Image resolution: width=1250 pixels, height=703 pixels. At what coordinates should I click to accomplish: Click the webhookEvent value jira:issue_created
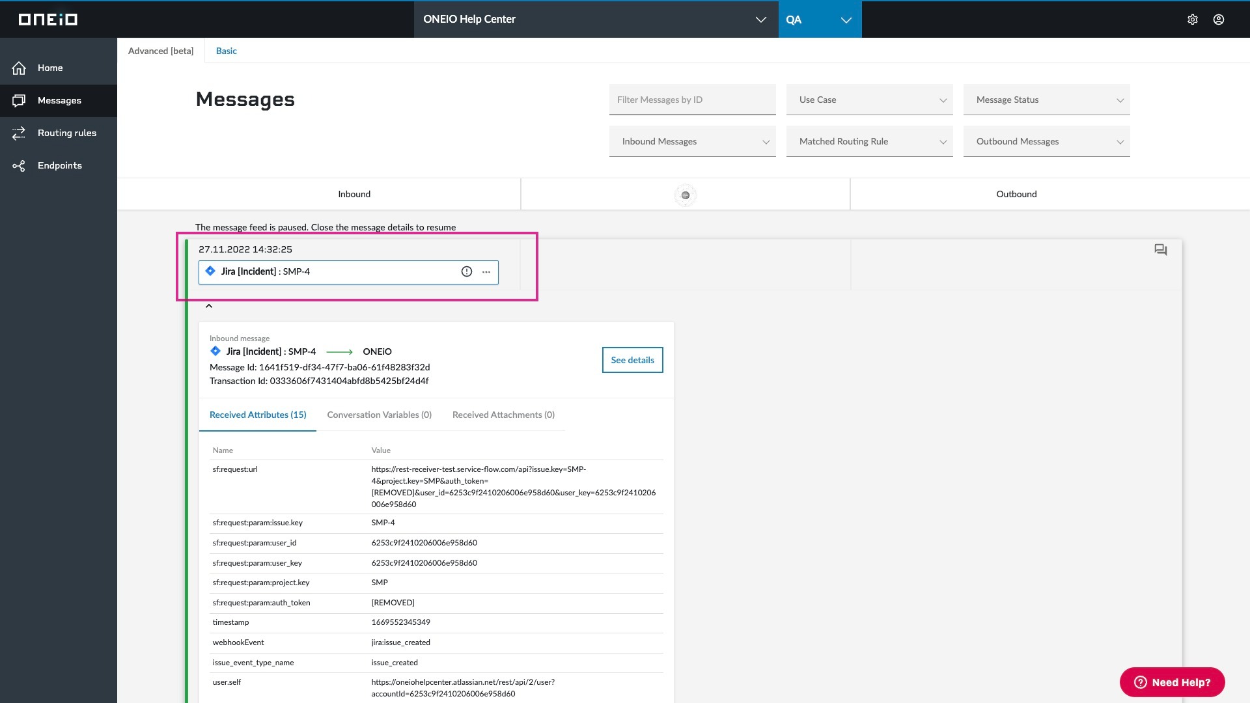coord(400,642)
